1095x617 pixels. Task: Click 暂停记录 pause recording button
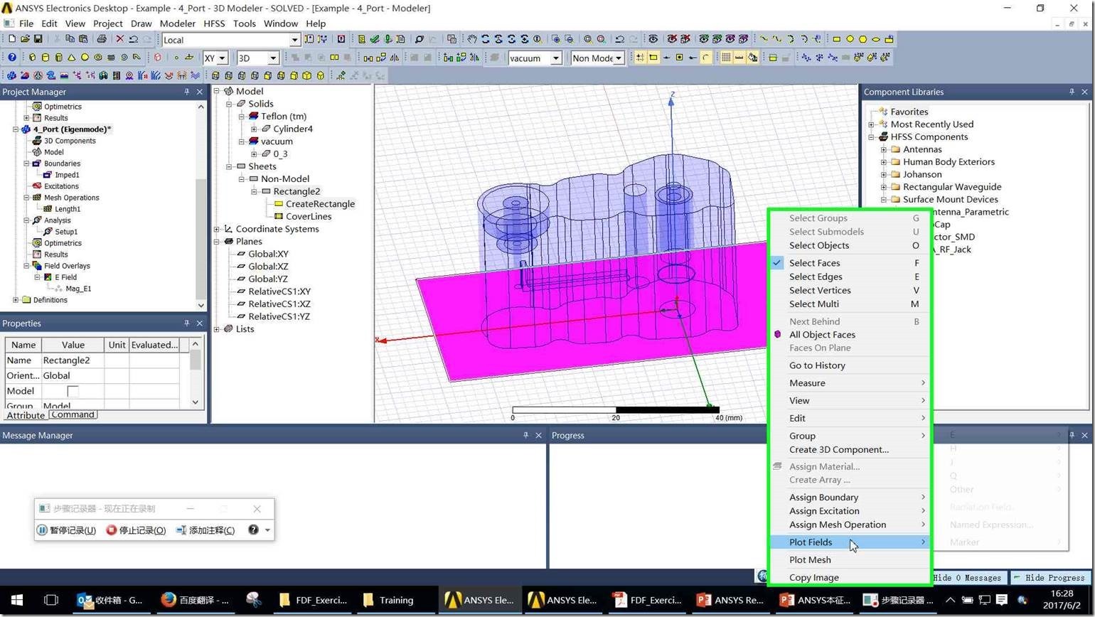tap(66, 530)
